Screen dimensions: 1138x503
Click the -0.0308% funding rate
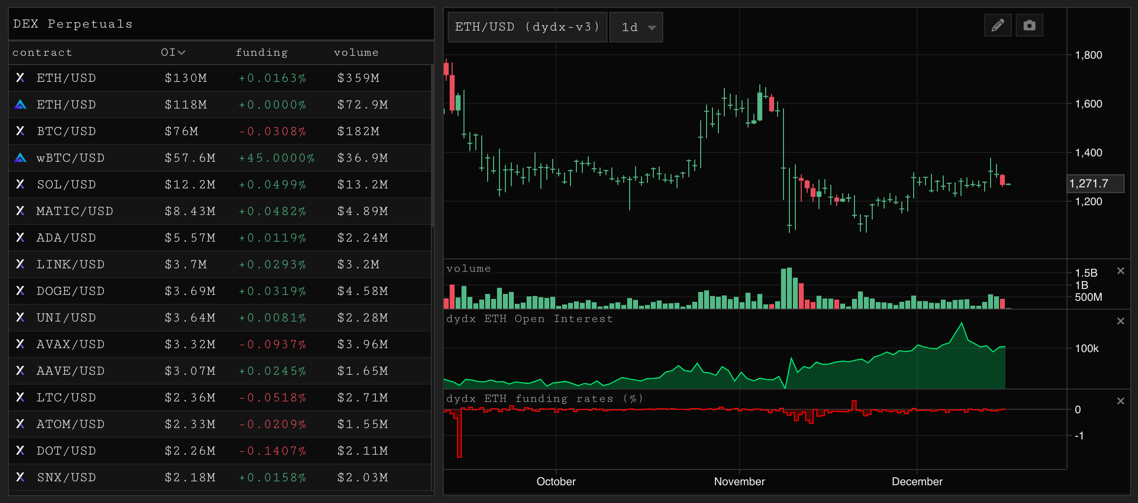coord(272,131)
